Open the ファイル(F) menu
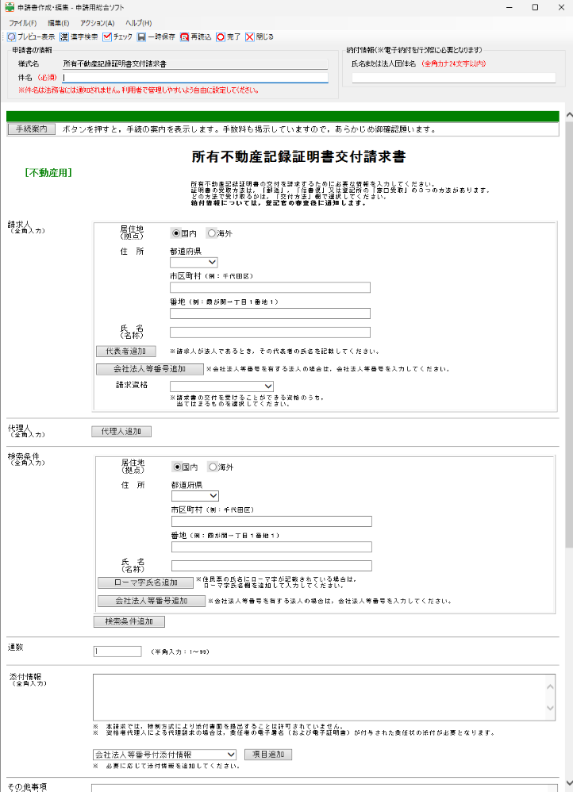The height and width of the screenshot is (792, 573). 23,23
